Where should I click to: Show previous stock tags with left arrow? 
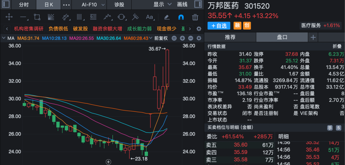click(x=7, y=29)
